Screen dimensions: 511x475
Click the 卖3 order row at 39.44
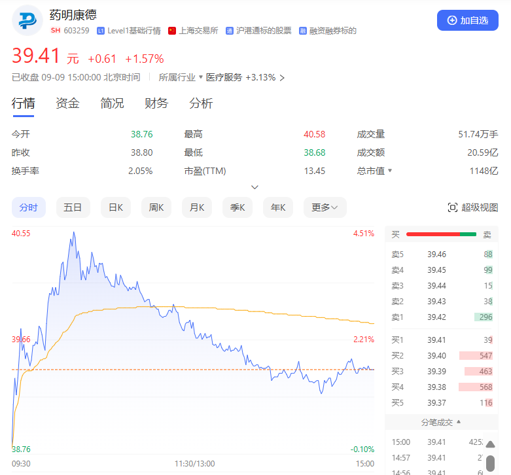pyautogui.click(x=442, y=286)
